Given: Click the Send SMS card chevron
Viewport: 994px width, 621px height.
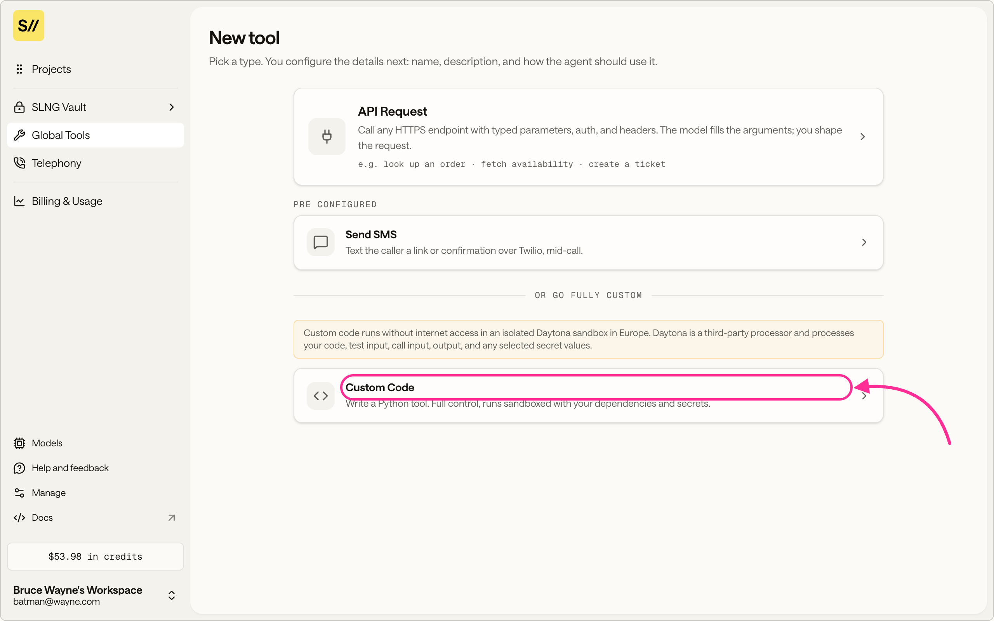Looking at the screenshot, I should (x=864, y=242).
